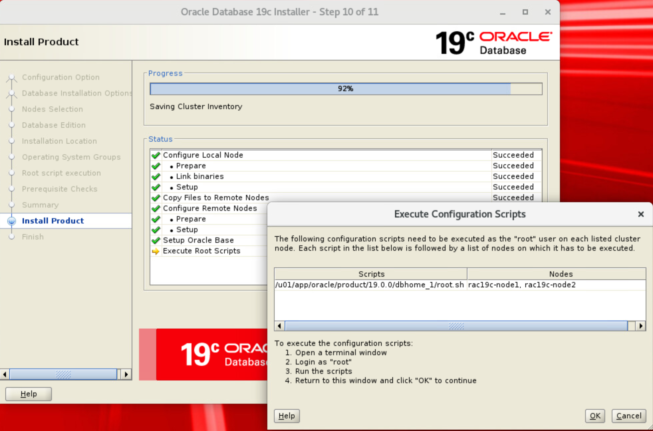
Task: Click the green check icon beside Copy Files to Remote Nodes
Action: 156,198
